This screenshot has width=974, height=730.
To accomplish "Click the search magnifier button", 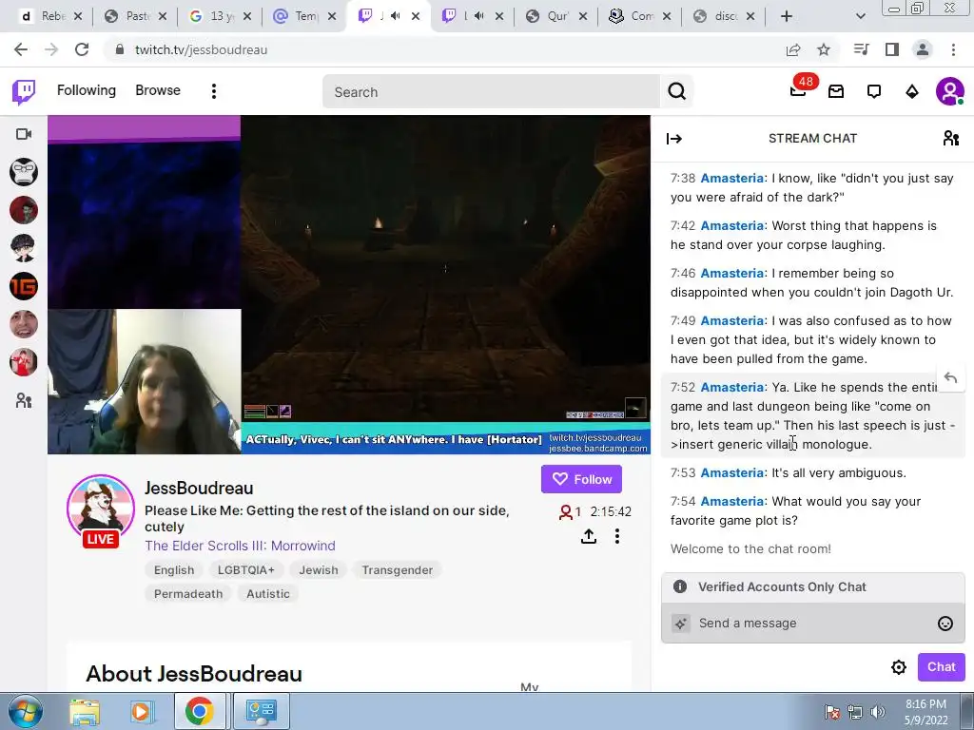I will (676, 92).
